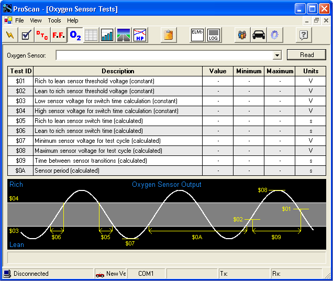333x281 pixels.
Task: Select 'Sensor period (calculated)' row
Action: pos(167,171)
